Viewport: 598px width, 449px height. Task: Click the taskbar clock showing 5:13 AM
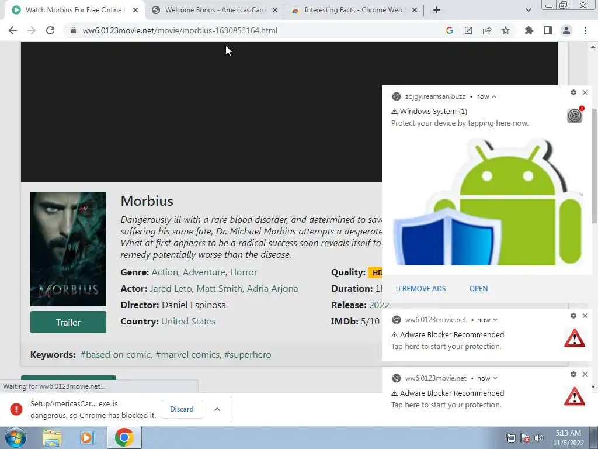[568, 438]
